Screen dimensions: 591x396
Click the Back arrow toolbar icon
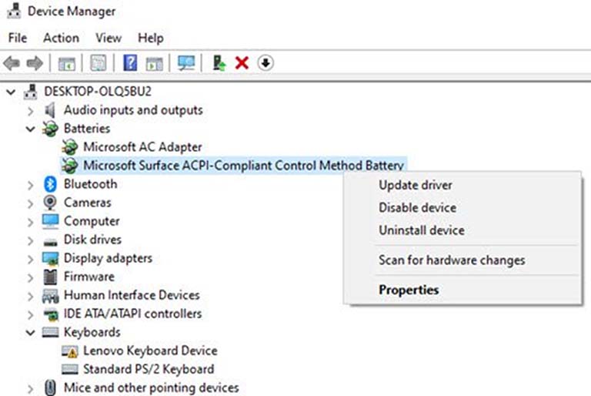point(12,63)
